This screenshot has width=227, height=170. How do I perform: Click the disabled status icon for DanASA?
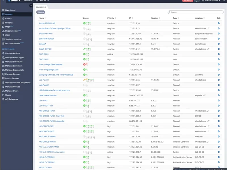click(x=84, y=44)
